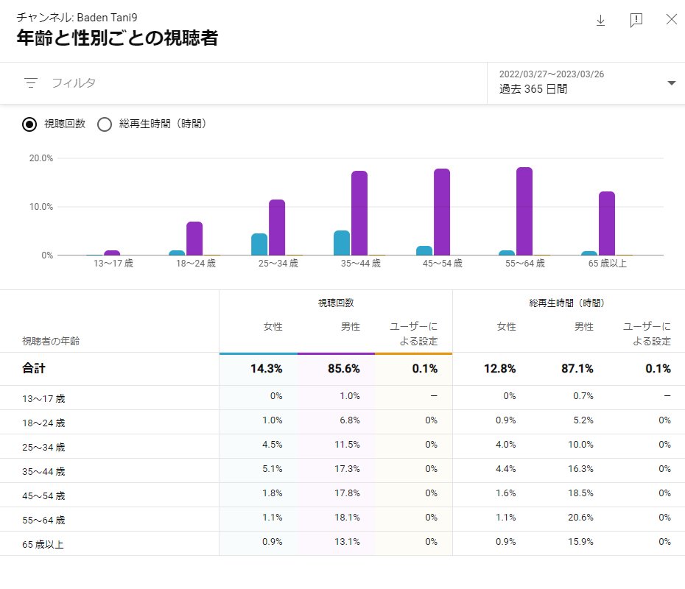Click 総再生時間（時間） table header group
Viewport: 685px width, 589px height.
(566, 303)
